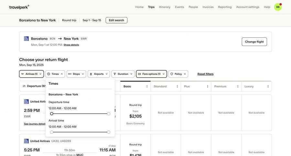291x156 pixels.
Task: Click the Change flight button
Action: click(254, 42)
